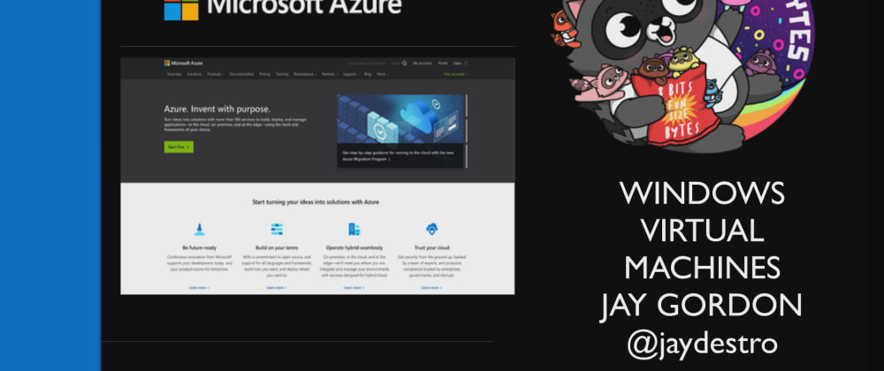The width and height of the screenshot is (884, 371).
Task: Click the 'JAY GORDON' text on the slide
Action: (x=701, y=307)
